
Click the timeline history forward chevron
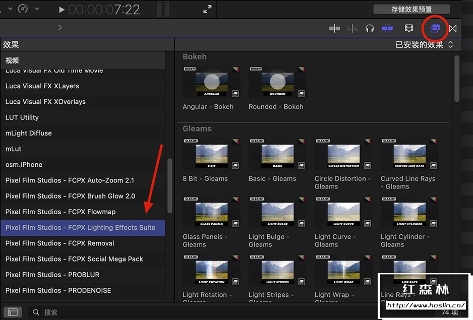[60, 28]
